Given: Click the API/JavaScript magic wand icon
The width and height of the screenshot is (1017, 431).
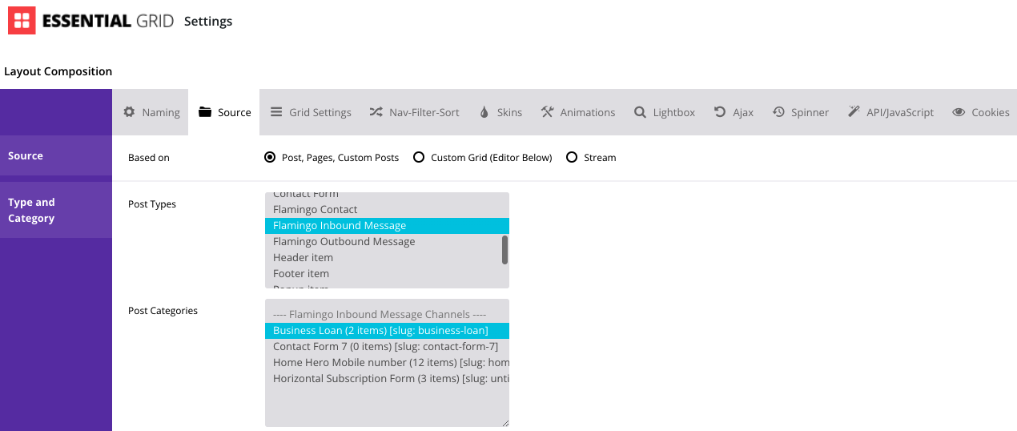Looking at the screenshot, I should click(x=854, y=112).
